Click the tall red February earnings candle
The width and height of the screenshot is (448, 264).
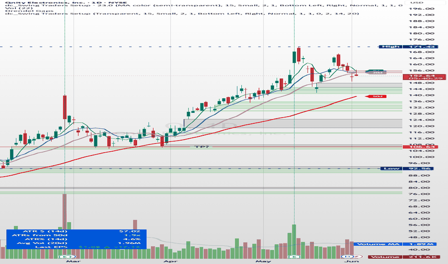point(65,108)
